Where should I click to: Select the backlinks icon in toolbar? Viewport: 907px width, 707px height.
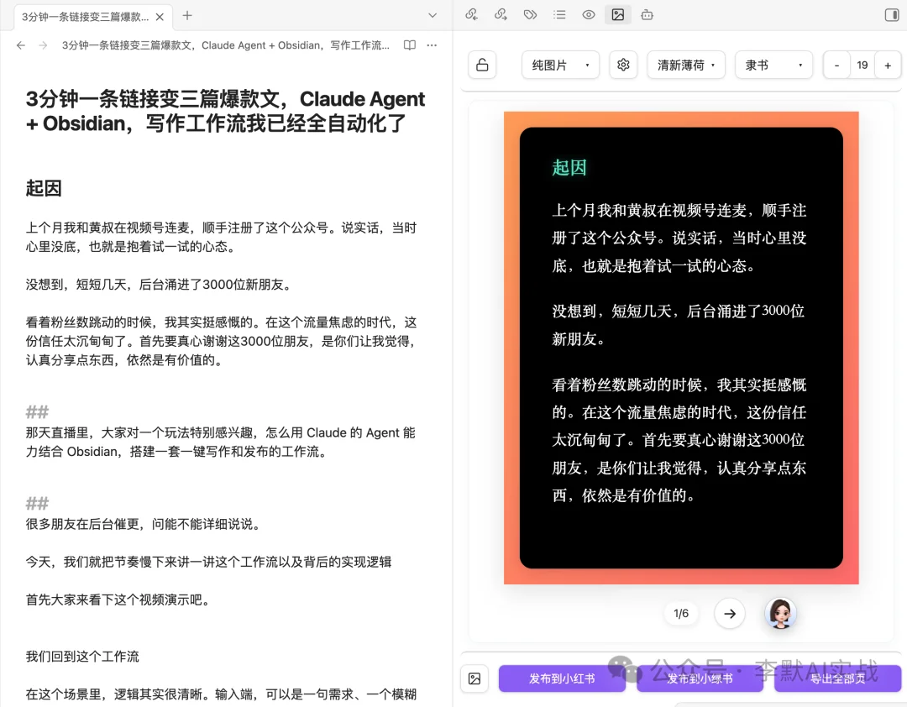coord(472,14)
